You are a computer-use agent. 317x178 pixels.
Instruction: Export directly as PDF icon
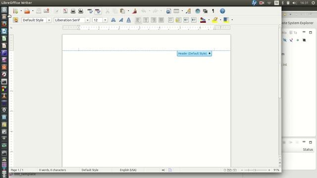65,11
